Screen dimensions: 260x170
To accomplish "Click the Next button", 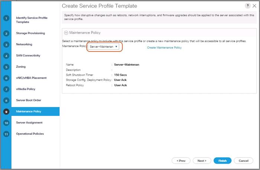I will pos(202,161).
